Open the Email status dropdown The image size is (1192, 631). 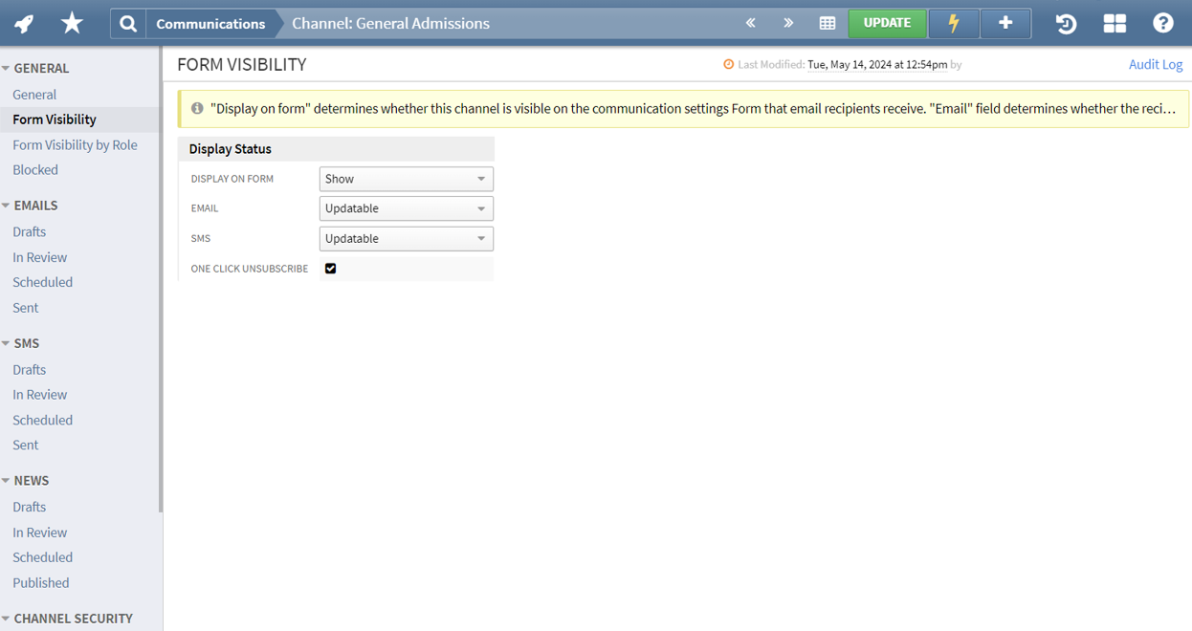pyautogui.click(x=406, y=208)
